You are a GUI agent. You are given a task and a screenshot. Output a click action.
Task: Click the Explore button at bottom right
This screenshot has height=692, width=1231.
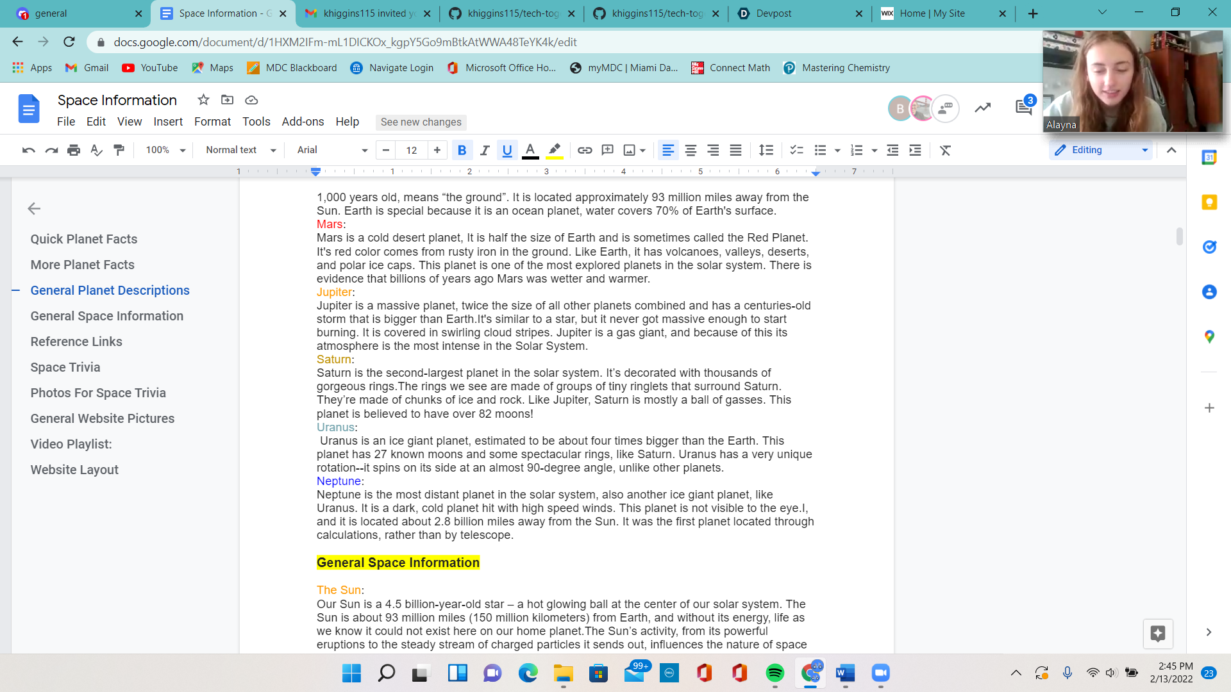(x=1157, y=634)
